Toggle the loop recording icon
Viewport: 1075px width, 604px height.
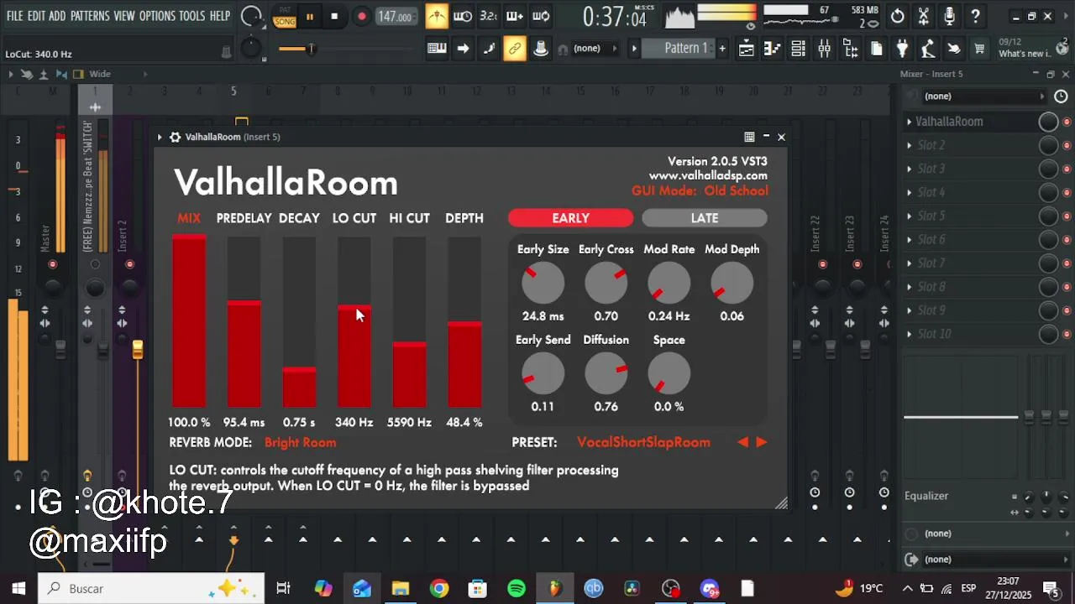(541, 16)
